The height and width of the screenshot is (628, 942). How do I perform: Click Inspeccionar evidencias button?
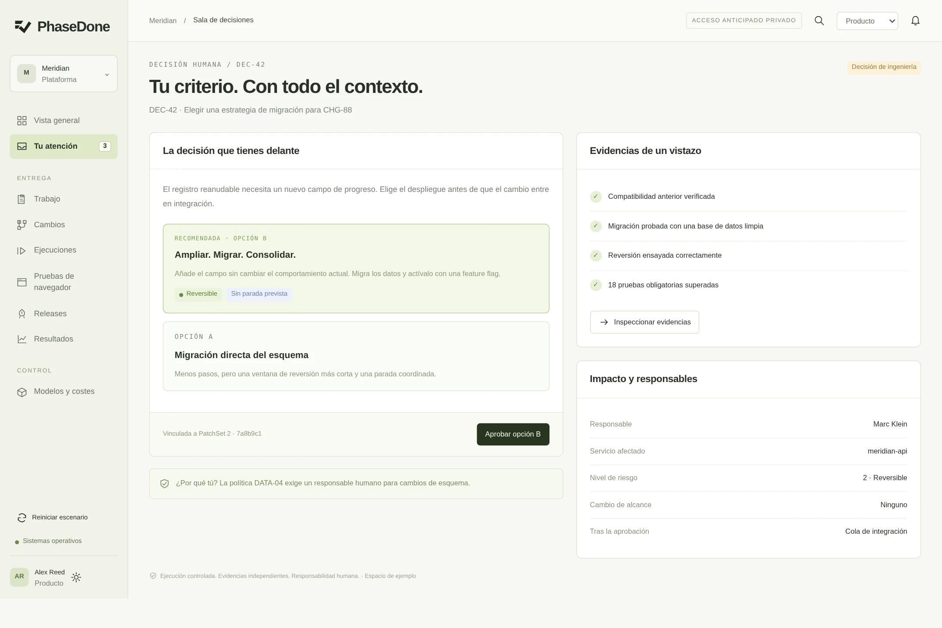tap(645, 322)
